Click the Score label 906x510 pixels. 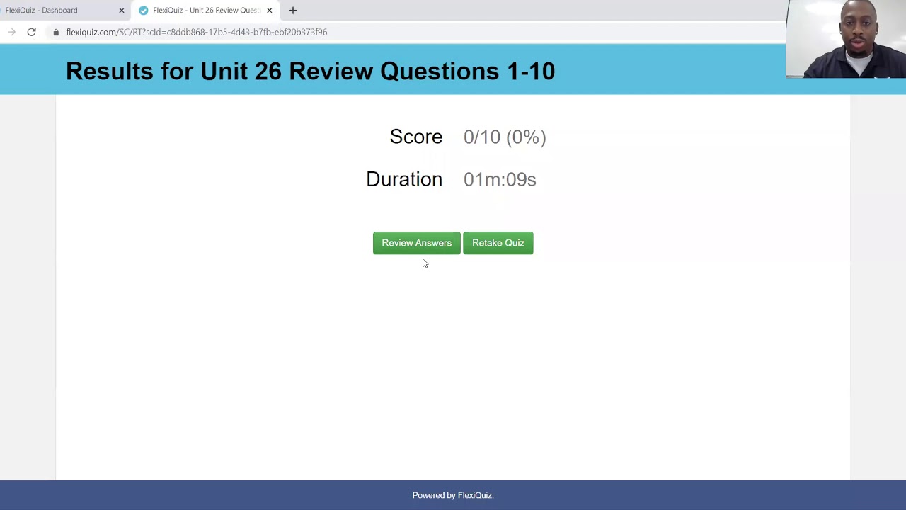pyautogui.click(x=416, y=137)
